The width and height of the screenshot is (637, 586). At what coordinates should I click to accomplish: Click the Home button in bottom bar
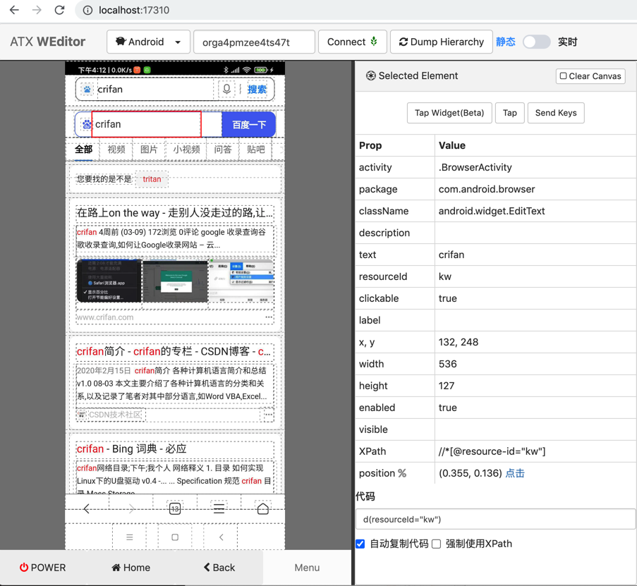[131, 568]
